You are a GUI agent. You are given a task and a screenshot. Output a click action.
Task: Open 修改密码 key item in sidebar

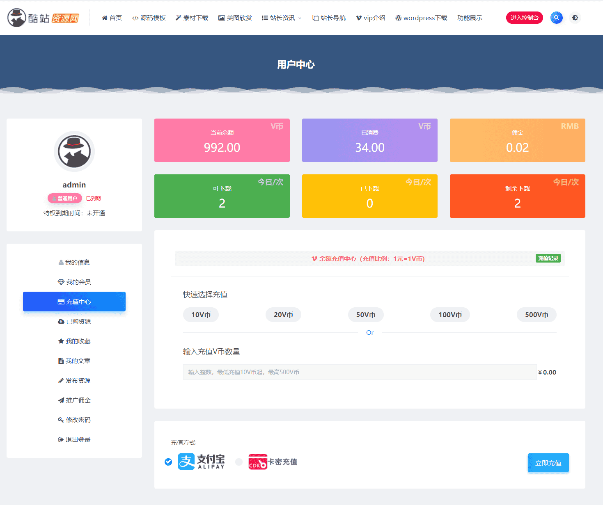[74, 420]
